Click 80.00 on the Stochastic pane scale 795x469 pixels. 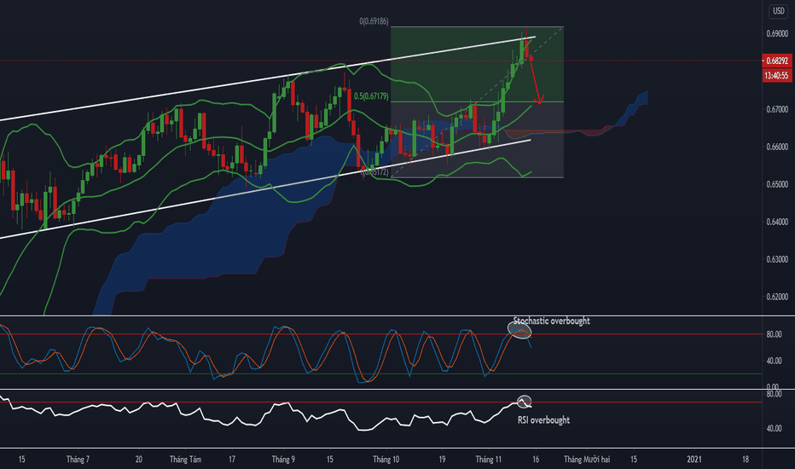[x=774, y=334]
